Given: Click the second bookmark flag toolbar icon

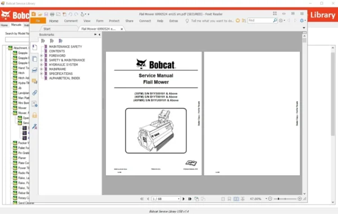Looking at the screenshot, I should (x=52, y=41).
